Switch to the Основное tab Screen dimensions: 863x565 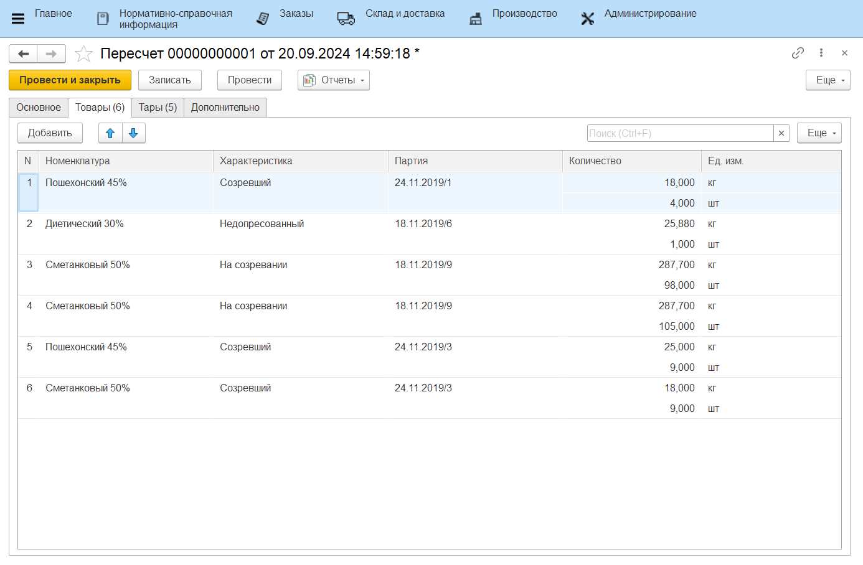point(39,108)
